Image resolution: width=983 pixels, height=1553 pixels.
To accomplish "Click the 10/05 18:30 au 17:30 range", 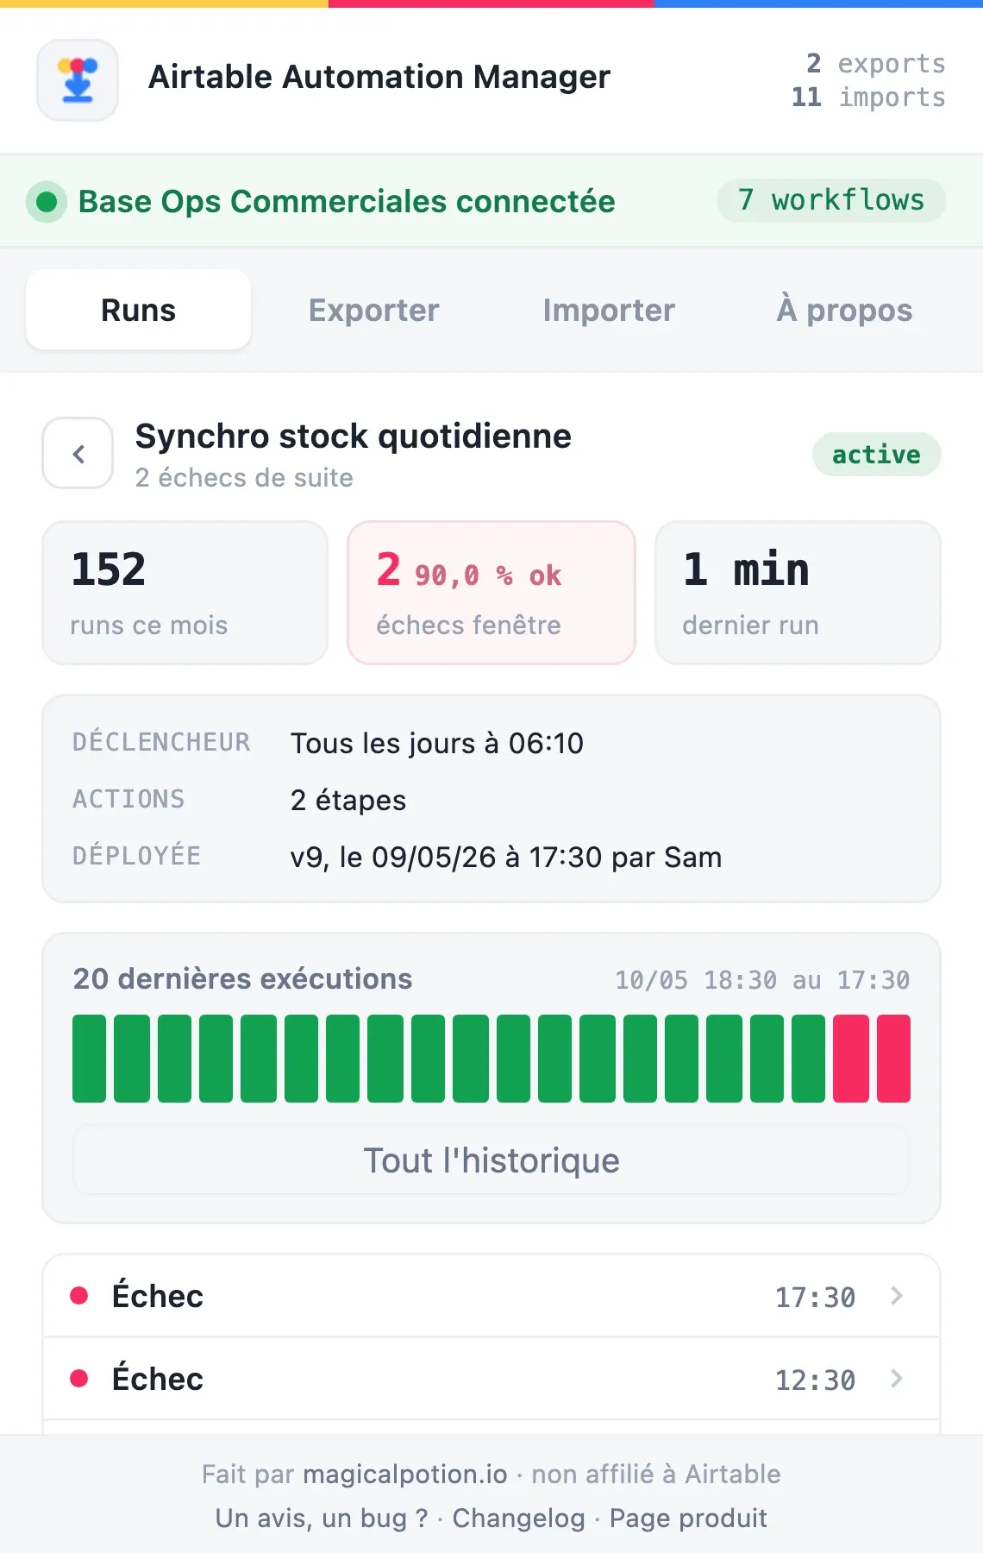I will tap(762, 980).
